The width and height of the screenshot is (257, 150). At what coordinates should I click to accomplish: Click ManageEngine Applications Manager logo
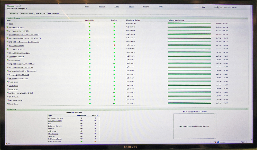(x=16, y=7)
